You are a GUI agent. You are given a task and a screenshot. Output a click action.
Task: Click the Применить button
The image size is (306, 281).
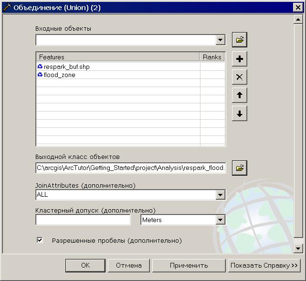click(x=189, y=265)
